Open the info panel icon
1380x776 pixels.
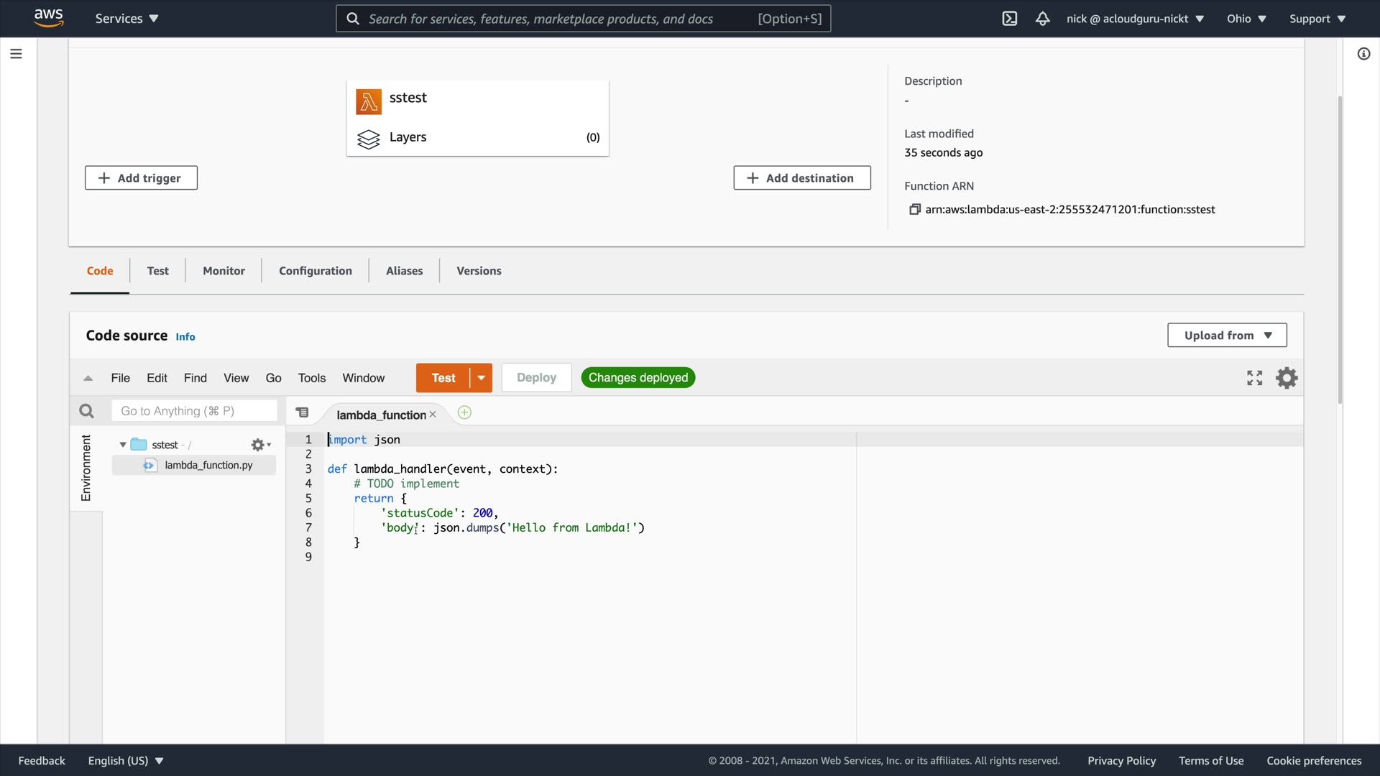tap(1363, 54)
